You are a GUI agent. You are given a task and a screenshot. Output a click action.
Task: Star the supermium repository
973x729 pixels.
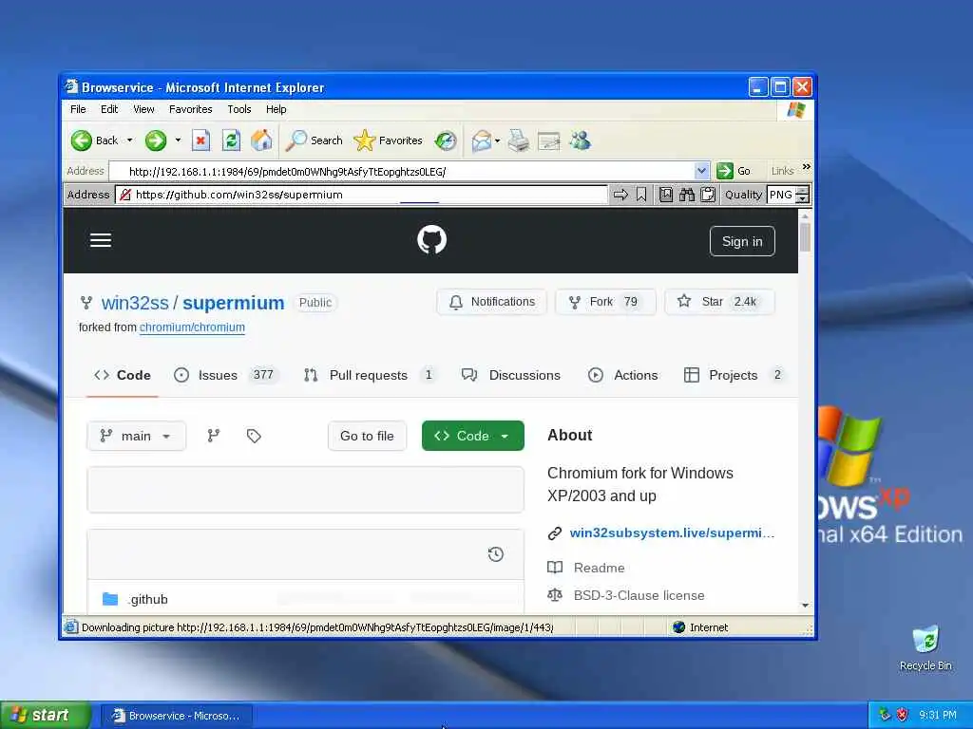pyautogui.click(x=720, y=302)
